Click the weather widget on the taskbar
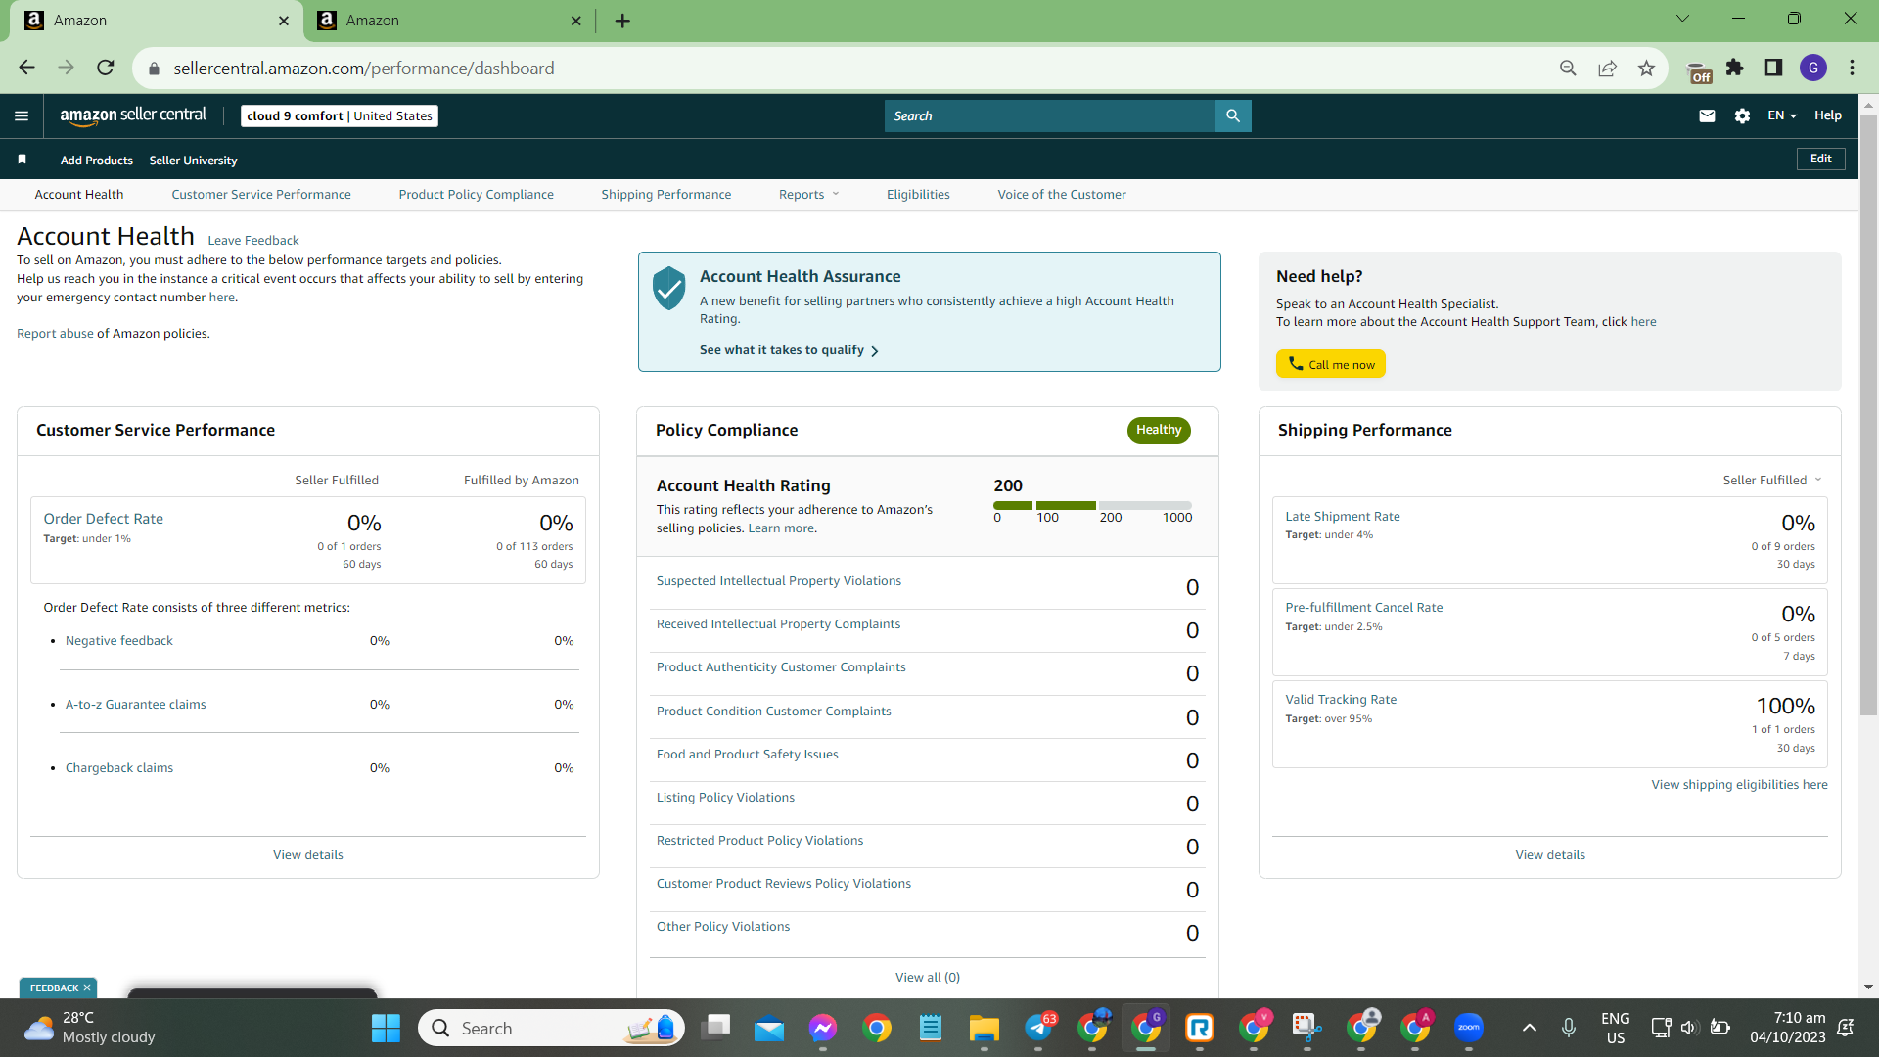Image resolution: width=1879 pixels, height=1057 pixels. tap(90, 1028)
